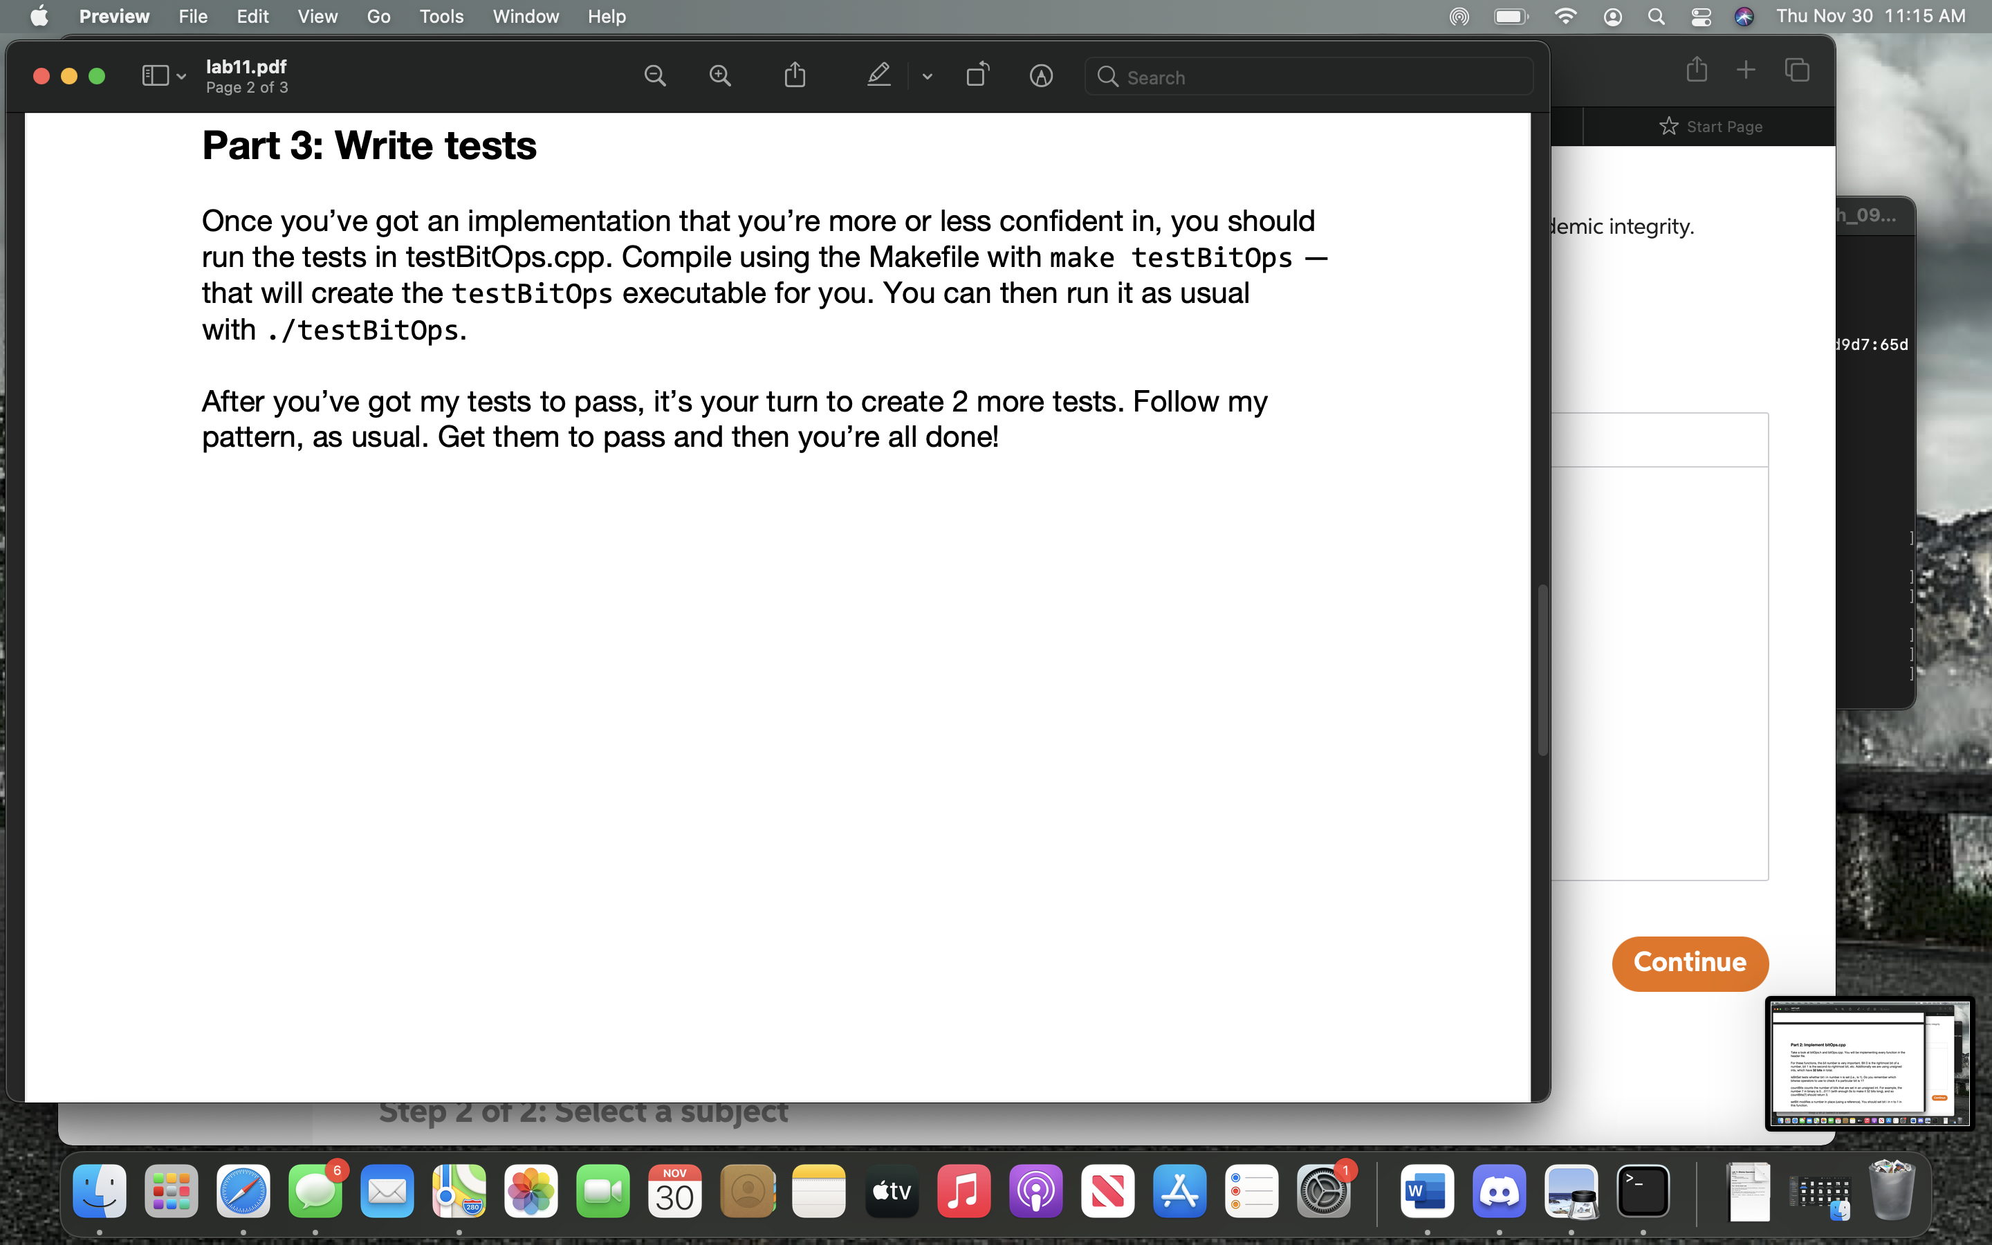The image size is (1992, 1245).
Task: Click the orange Continue button
Action: click(x=1689, y=963)
